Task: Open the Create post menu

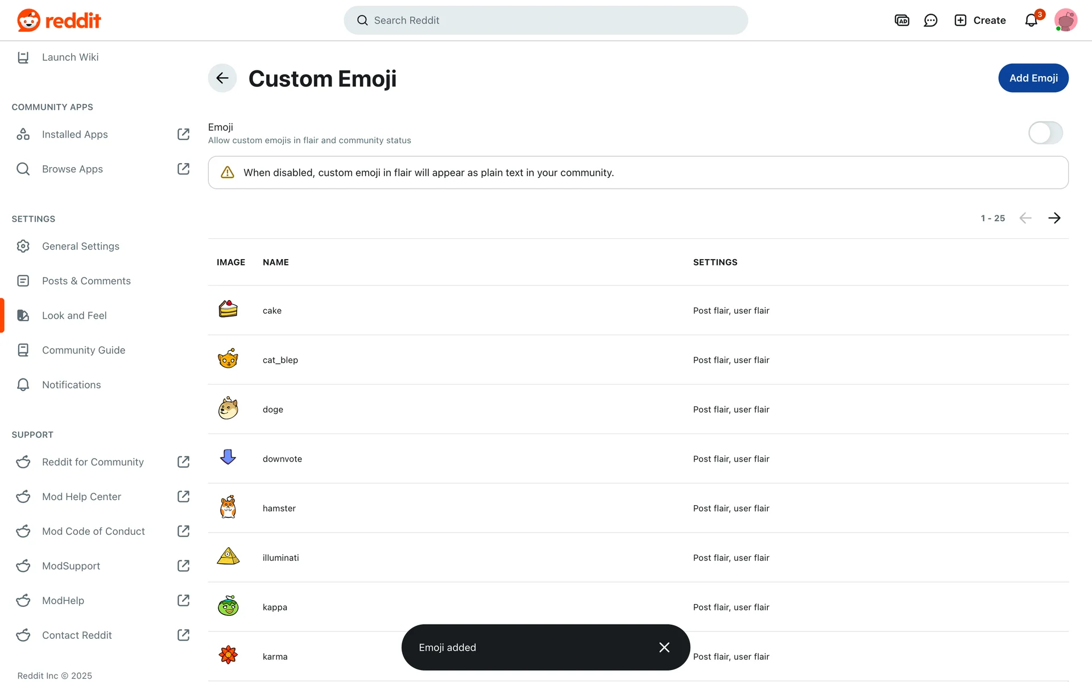Action: [980, 20]
